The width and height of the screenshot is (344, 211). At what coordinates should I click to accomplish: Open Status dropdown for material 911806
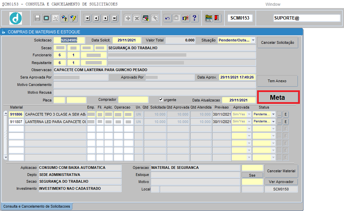pyautogui.click(x=273, y=114)
